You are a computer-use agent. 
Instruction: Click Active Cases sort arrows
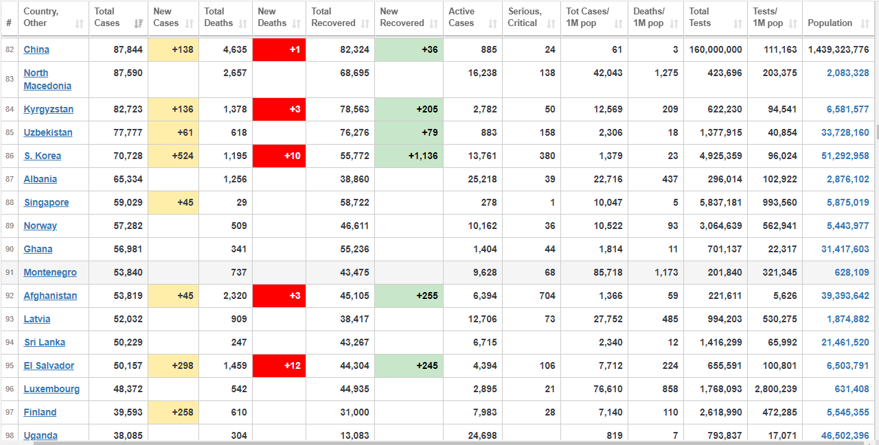(x=493, y=24)
